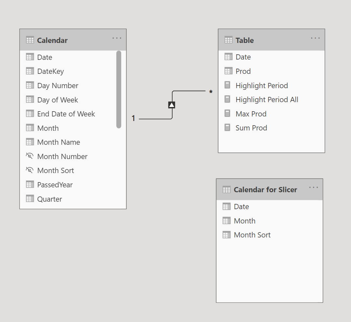This screenshot has height=322, width=351.
Task: Click the Highlight Period measure calculator icon
Action: pos(227,85)
